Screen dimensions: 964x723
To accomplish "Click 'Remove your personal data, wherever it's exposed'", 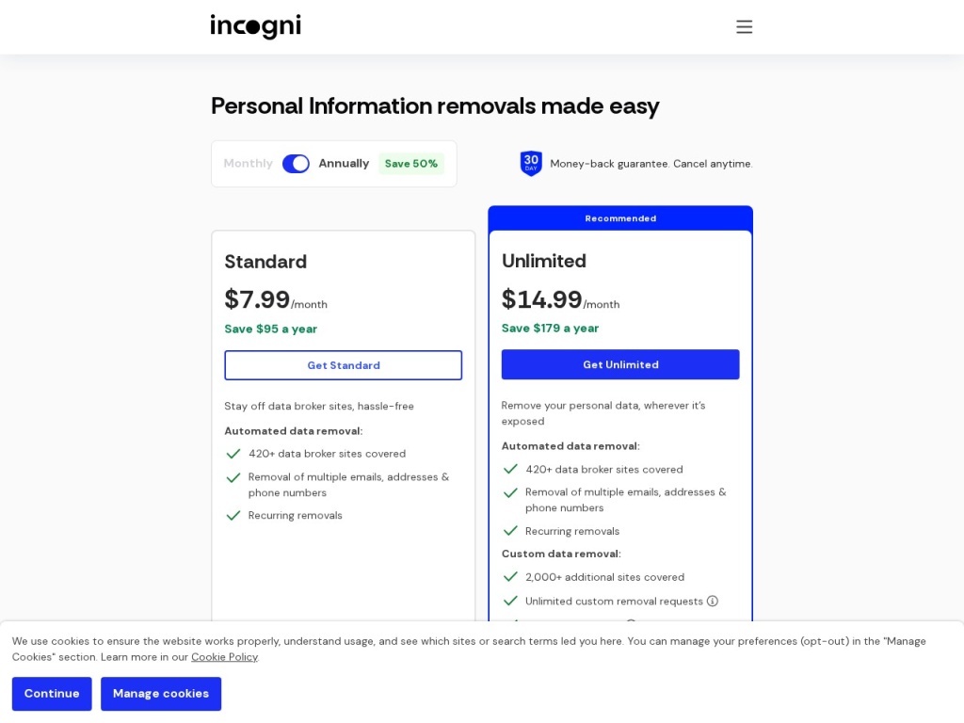I will pyautogui.click(x=603, y=413).
